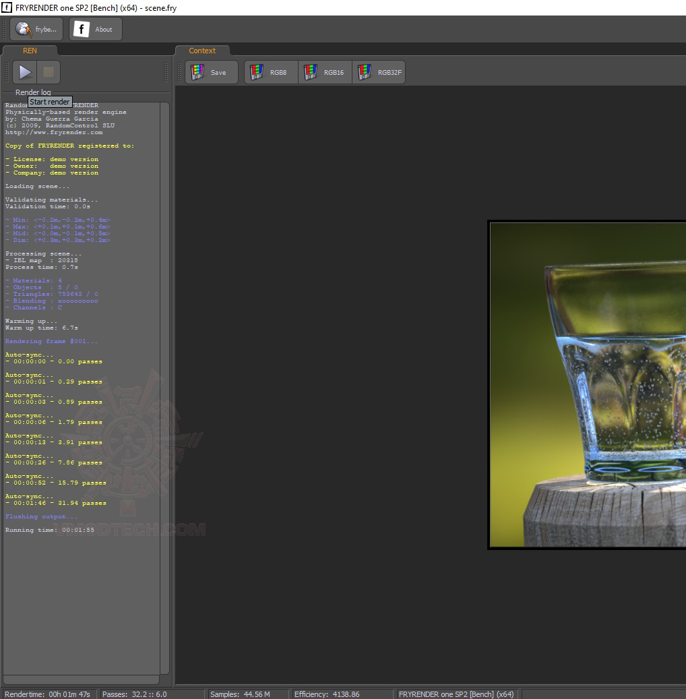The height and width of the screenshot is (699, 686).
Task: Start the render with the play button
Action: [24, 72]
